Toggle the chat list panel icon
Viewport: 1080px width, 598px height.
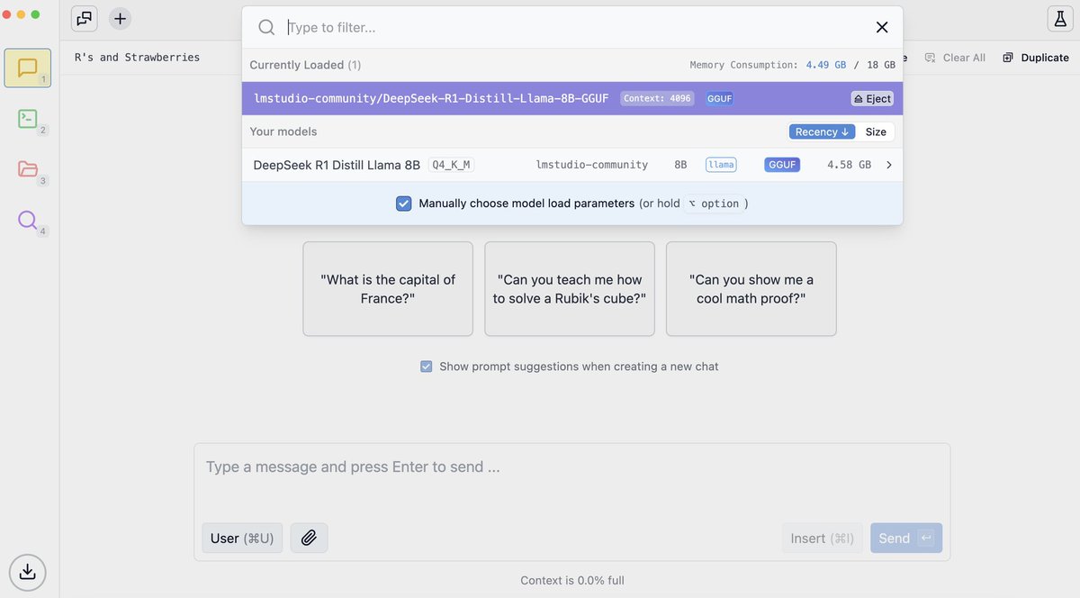[x=85, y=18]
